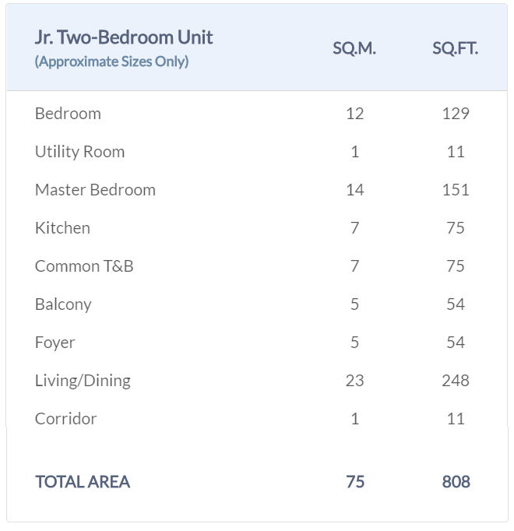Select the Master Bedroom 14 sq m value
The height and width of the screenshot is (531, 514).
(354, 190)
